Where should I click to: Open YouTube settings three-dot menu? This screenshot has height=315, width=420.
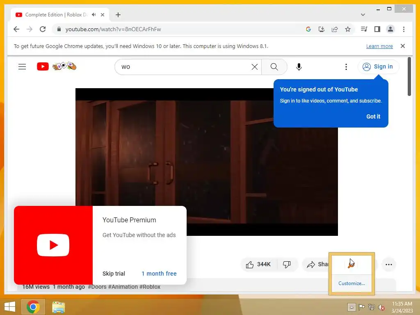tap(346, 67)
